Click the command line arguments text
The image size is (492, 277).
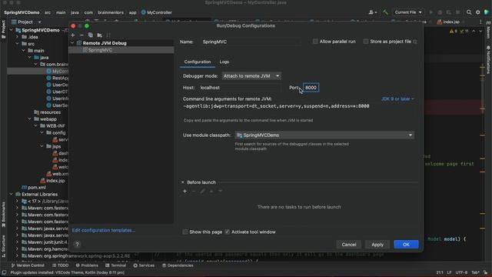276,106
